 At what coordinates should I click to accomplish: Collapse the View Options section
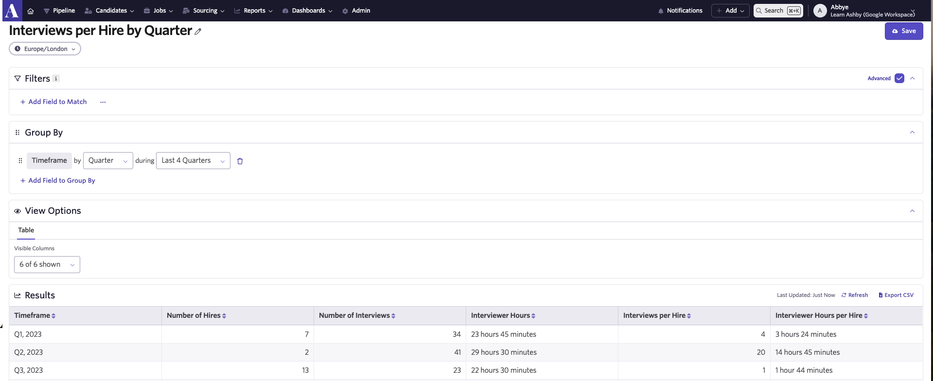click(x=913, y=211)
